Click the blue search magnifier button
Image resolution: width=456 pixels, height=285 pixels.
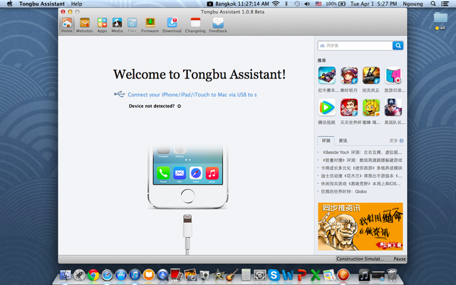tap(398, 46)
